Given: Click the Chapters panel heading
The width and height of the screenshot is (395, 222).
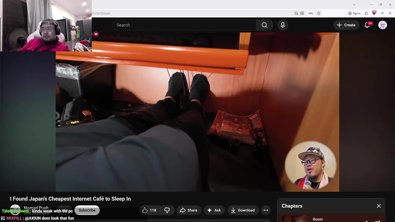Looking at the screenshot, I should [x=292, y=206].
